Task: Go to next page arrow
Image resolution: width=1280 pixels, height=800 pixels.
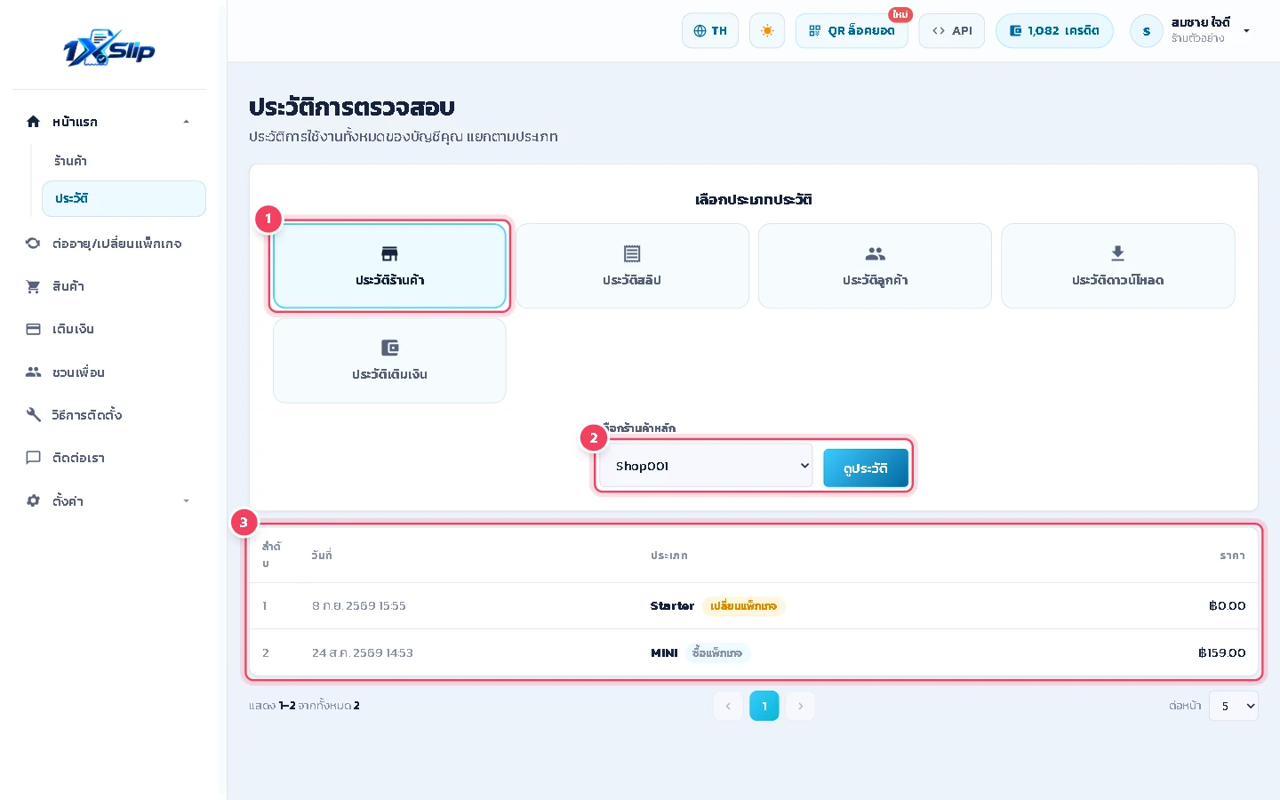Action: (800, 706)
